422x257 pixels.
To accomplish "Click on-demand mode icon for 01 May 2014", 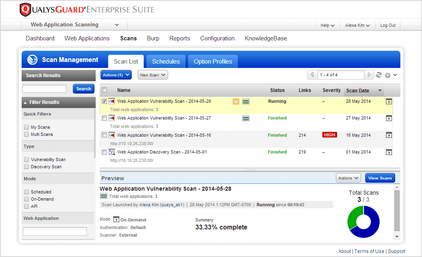I will pyautogui.click(x=389, y=152).
